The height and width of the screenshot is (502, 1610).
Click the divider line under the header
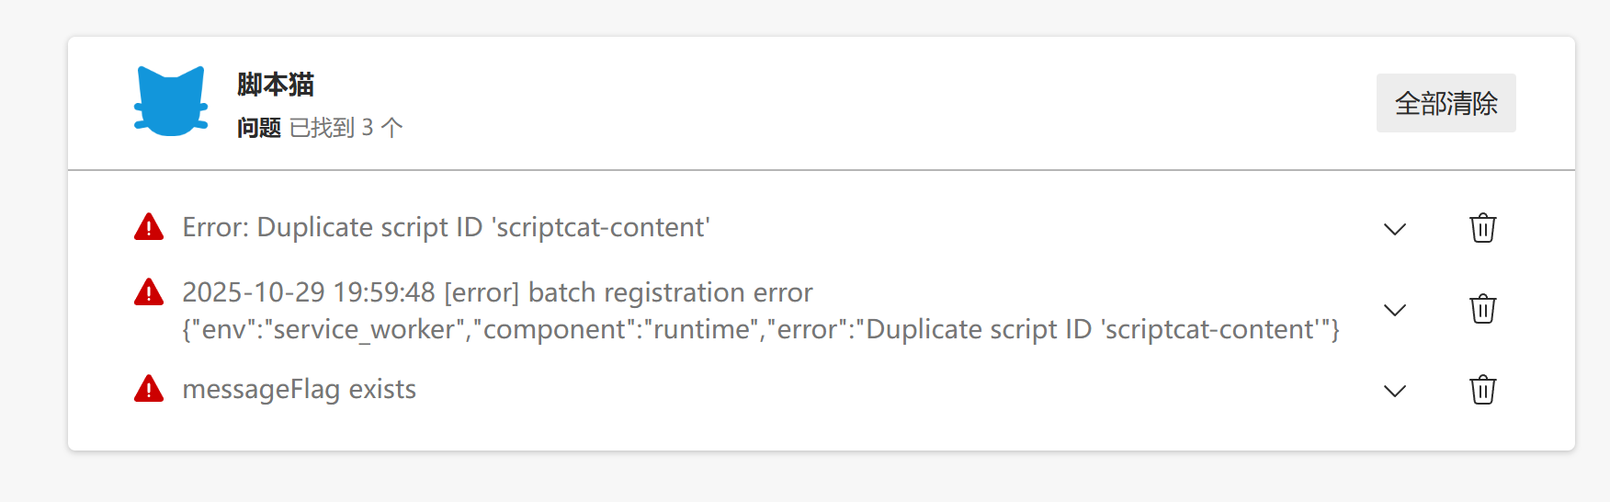click(821, 170)
